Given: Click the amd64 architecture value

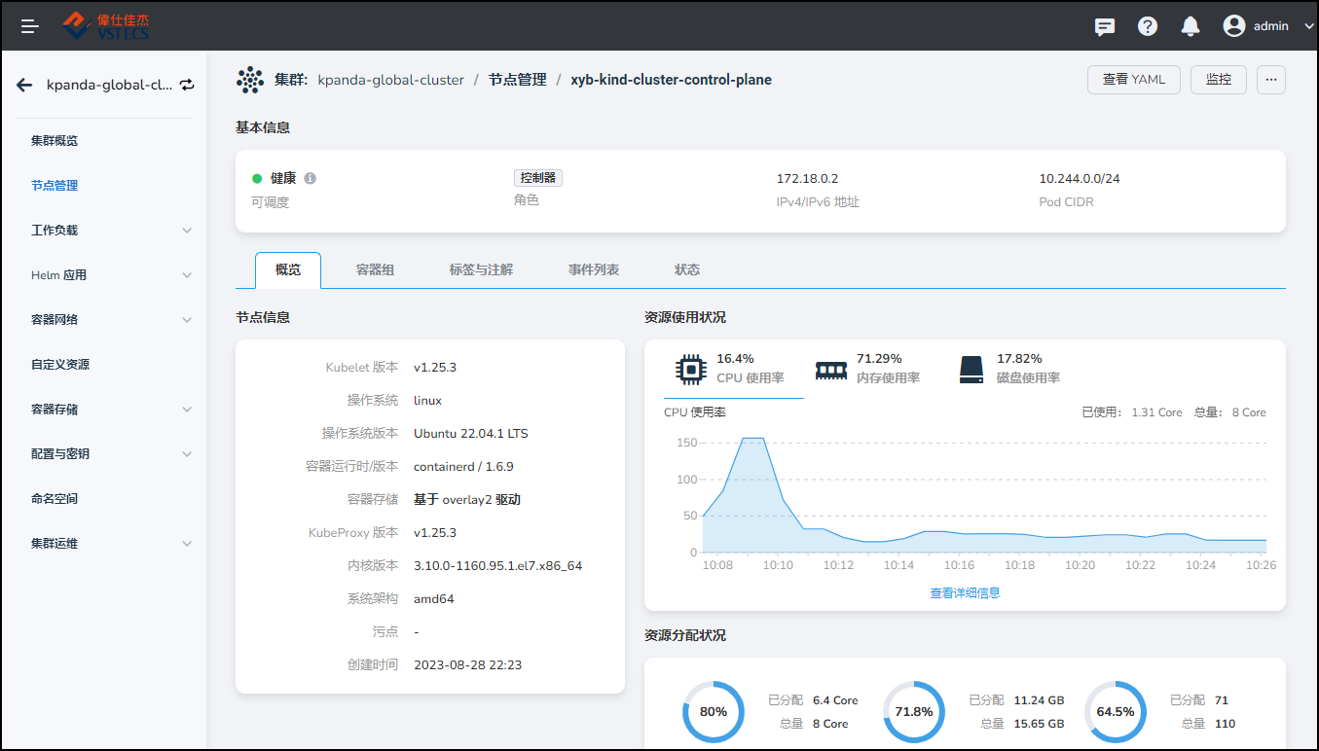Looking at the screenshot, I should point(434,599).
